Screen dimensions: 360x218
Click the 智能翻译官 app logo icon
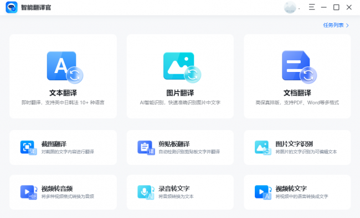[x=12, y=7]
